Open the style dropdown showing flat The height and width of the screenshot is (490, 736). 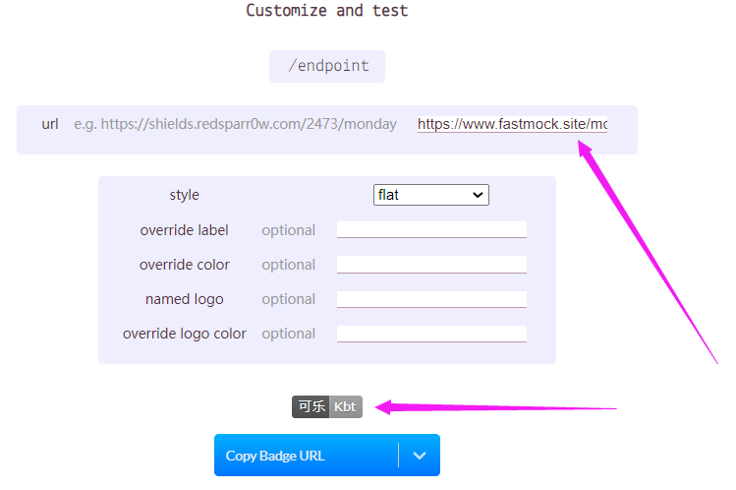[430, 195]
